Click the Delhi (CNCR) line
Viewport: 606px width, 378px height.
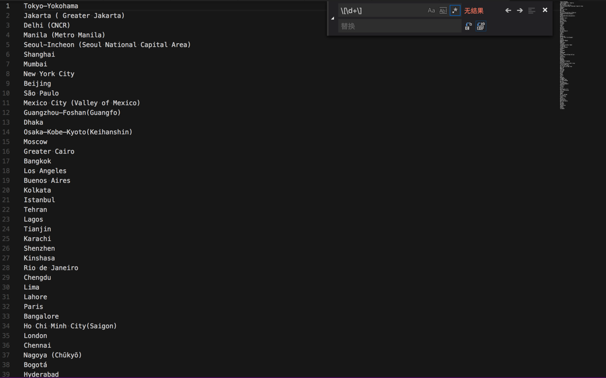47,25
